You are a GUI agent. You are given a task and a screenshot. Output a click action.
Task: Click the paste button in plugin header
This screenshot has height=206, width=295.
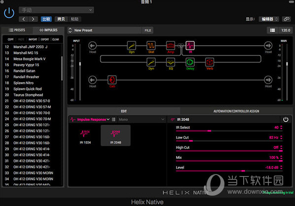(x=74, y=19)
